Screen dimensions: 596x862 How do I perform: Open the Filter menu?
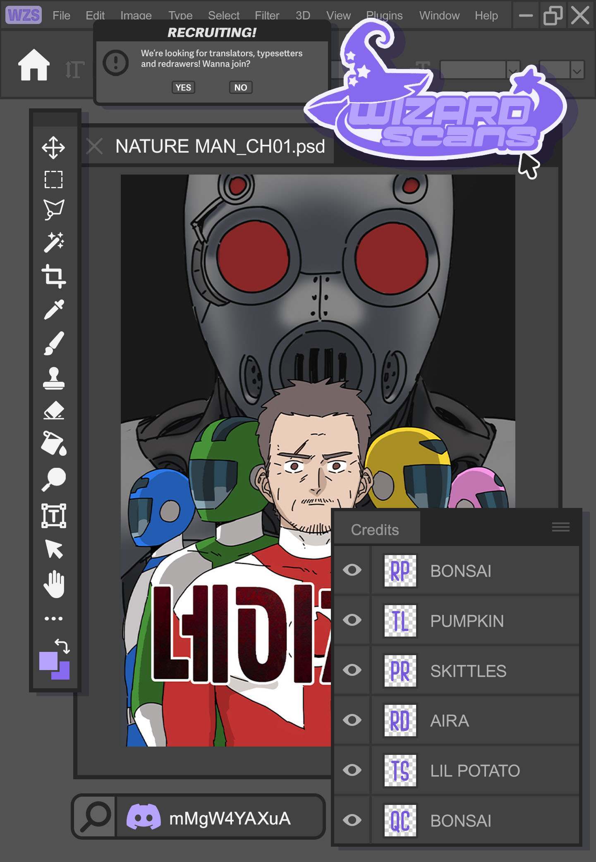coord(267,16)
